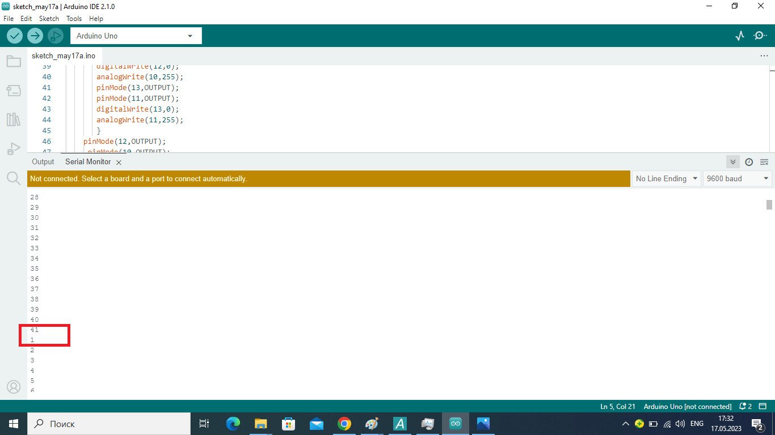The width and height of the screenshot is (775, 435).
Task: Click line number 42 in editor gutter
Action: tap(47, 99)
